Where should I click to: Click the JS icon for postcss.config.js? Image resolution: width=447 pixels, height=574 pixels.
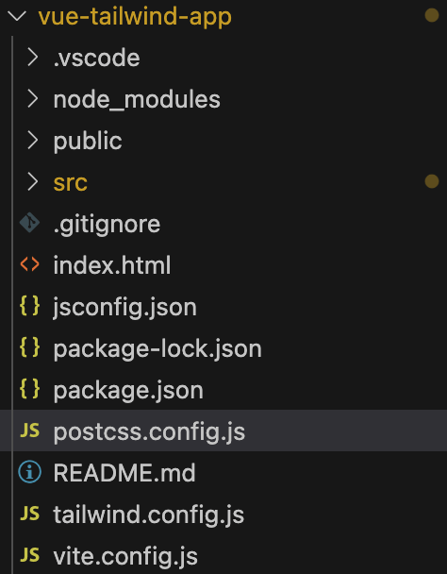click(29, 430)
